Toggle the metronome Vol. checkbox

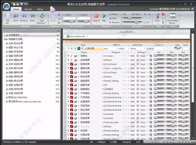[x=144, y=22]
